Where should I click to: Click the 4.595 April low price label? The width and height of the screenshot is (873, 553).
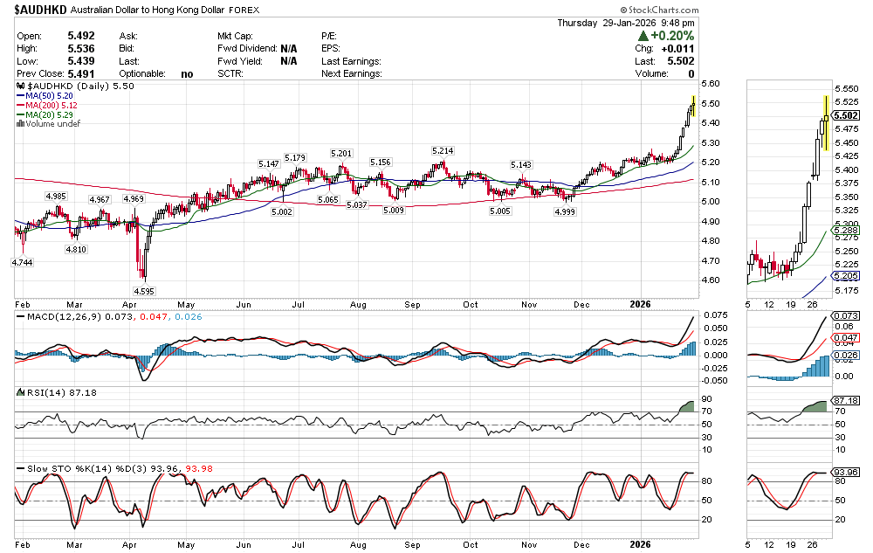click(143, 290)
